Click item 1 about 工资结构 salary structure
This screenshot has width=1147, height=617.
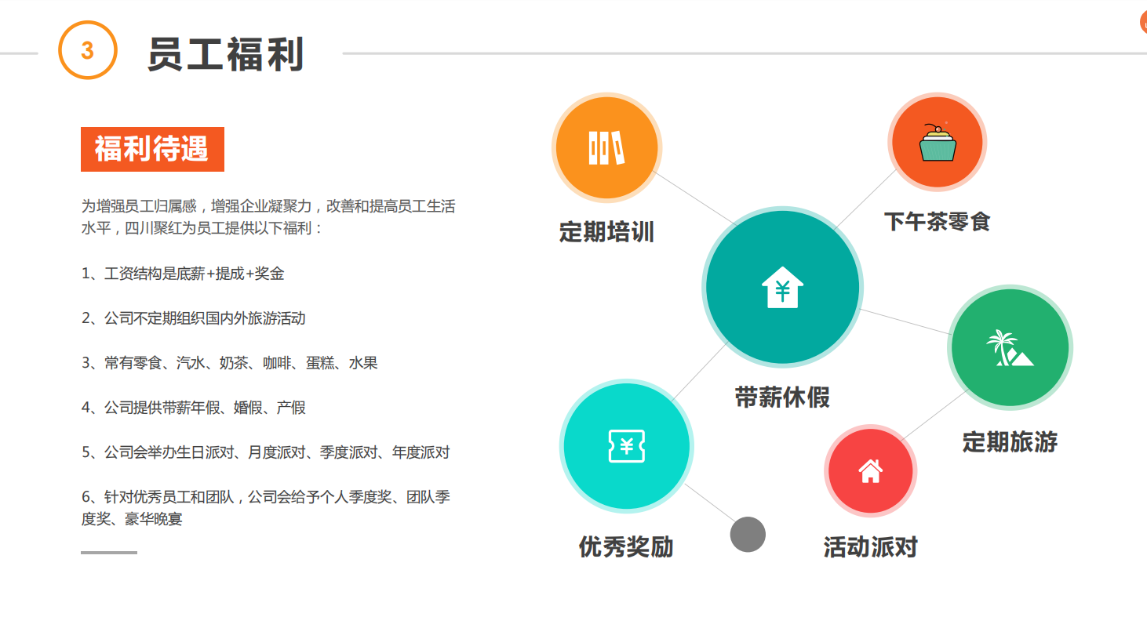[x=183, y=274]
